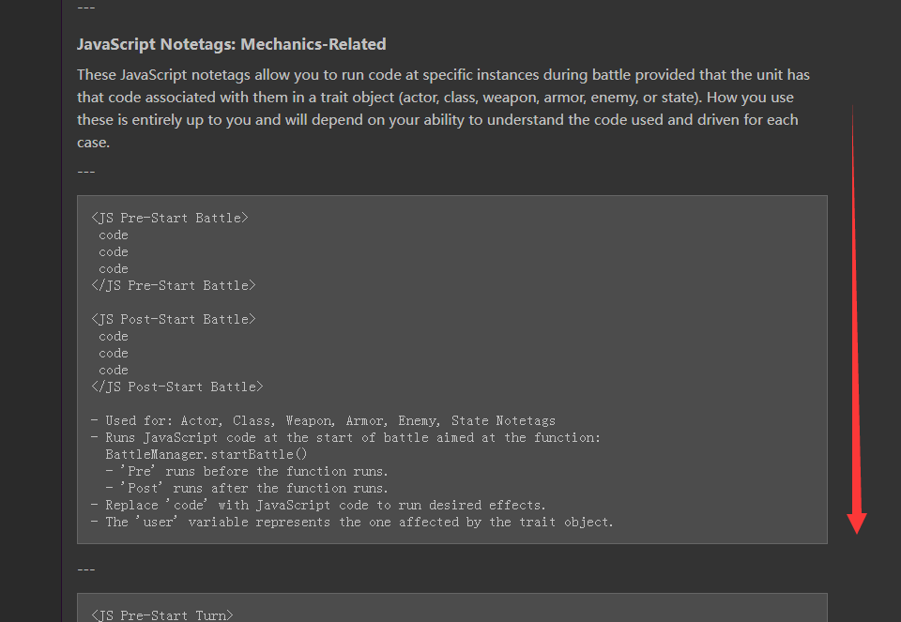Click the line starting "these is entirely up to you"
Screen dimensions: 901x622
(437, 119)
